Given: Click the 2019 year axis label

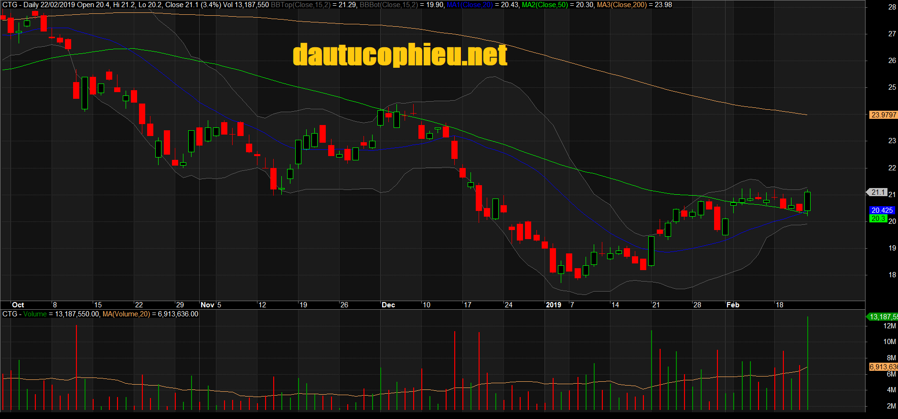Looking at the screenshot, I should [554, 305].
